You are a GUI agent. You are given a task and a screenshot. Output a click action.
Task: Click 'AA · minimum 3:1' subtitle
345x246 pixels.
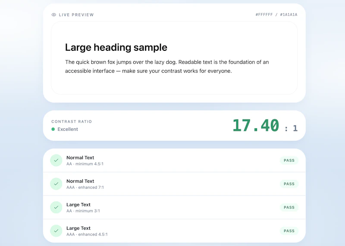click(x=83, y=211)
